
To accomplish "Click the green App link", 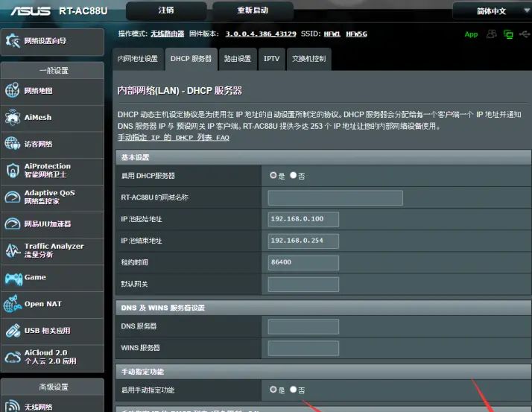I will pyautogui.click(x=471, y=34).
